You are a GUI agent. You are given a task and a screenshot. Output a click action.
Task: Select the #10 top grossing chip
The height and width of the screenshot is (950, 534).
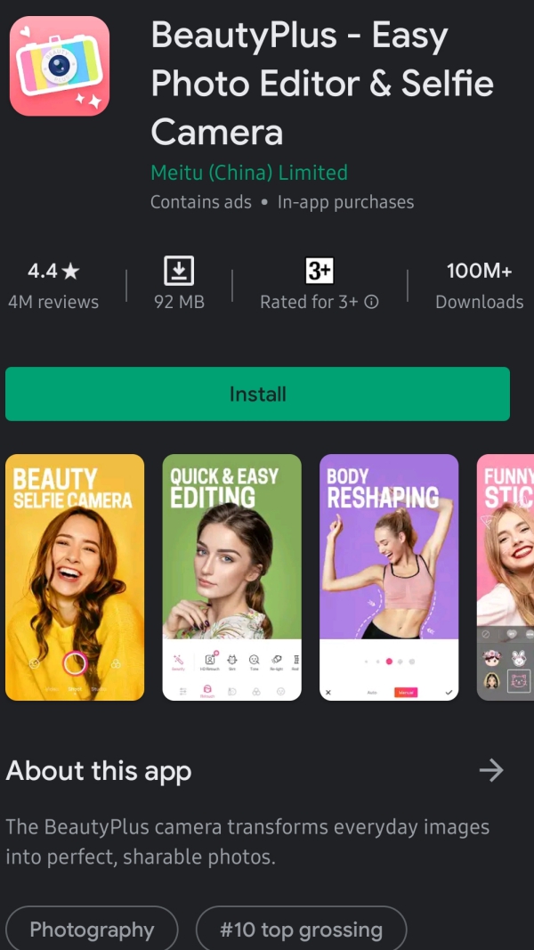[301, 929]
